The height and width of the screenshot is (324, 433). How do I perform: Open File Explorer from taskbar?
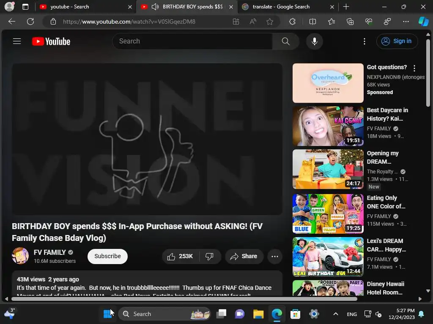(258, 314)
